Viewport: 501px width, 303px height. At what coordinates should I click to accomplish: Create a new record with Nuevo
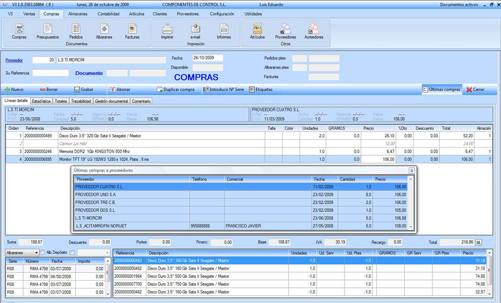[14, 90]
